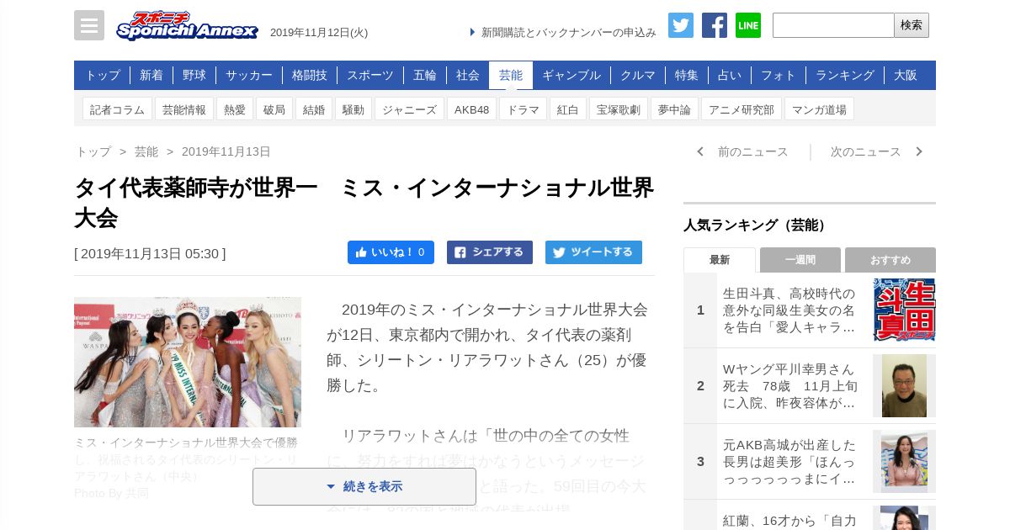
Task: Click 生田斗真 ranking thumbnail image
Action: coord(904,310)
